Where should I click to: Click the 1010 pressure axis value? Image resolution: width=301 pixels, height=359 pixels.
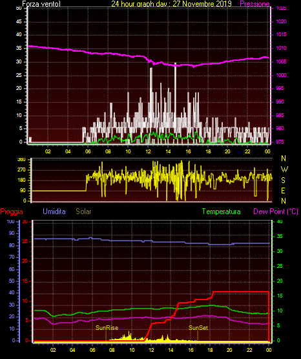[x=281, y=48]
